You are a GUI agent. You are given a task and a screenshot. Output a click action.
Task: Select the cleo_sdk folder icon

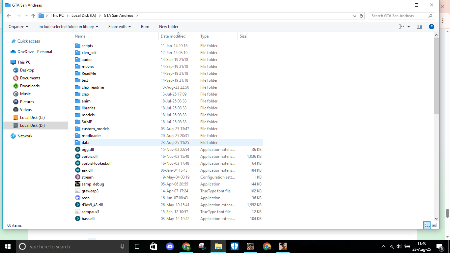pyautogui.click(x=78, y=53)
